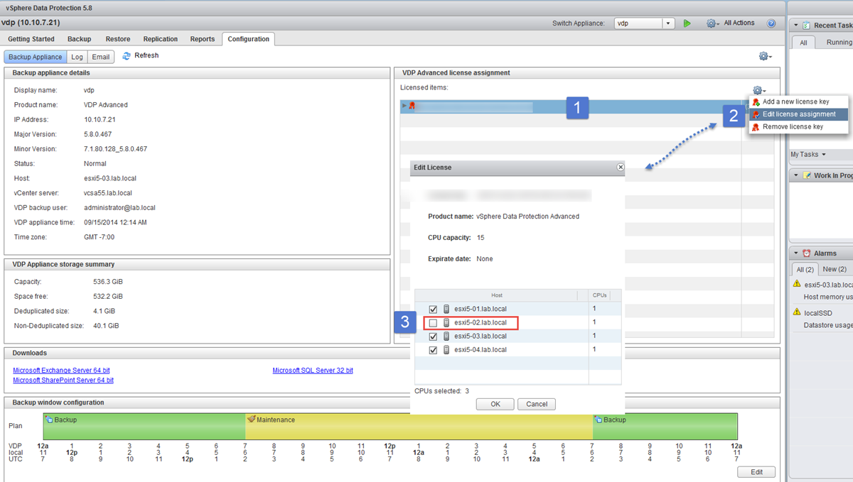This screenshot has width=853, height=482.
Task: Download Microsoft SQL Server 32 bit
Action: coord(313,371)
